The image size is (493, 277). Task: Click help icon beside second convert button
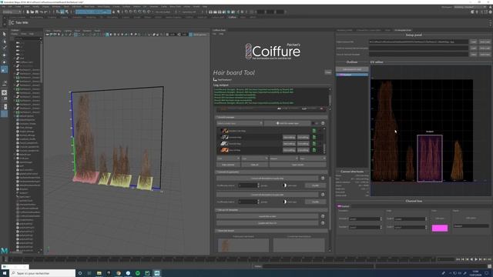click(323, 195)
